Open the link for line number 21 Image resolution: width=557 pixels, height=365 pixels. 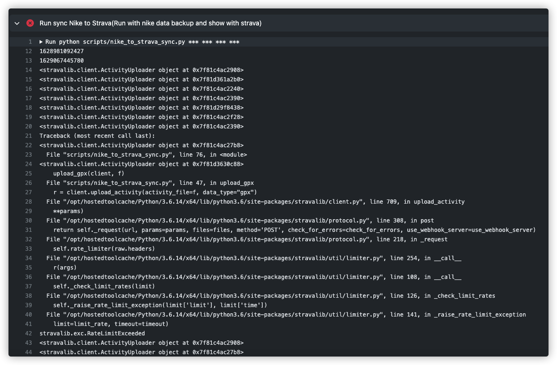pyautogui.click(x=28, y=136)
